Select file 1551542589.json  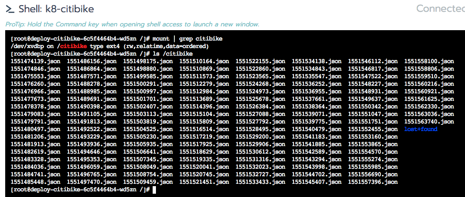317,152
